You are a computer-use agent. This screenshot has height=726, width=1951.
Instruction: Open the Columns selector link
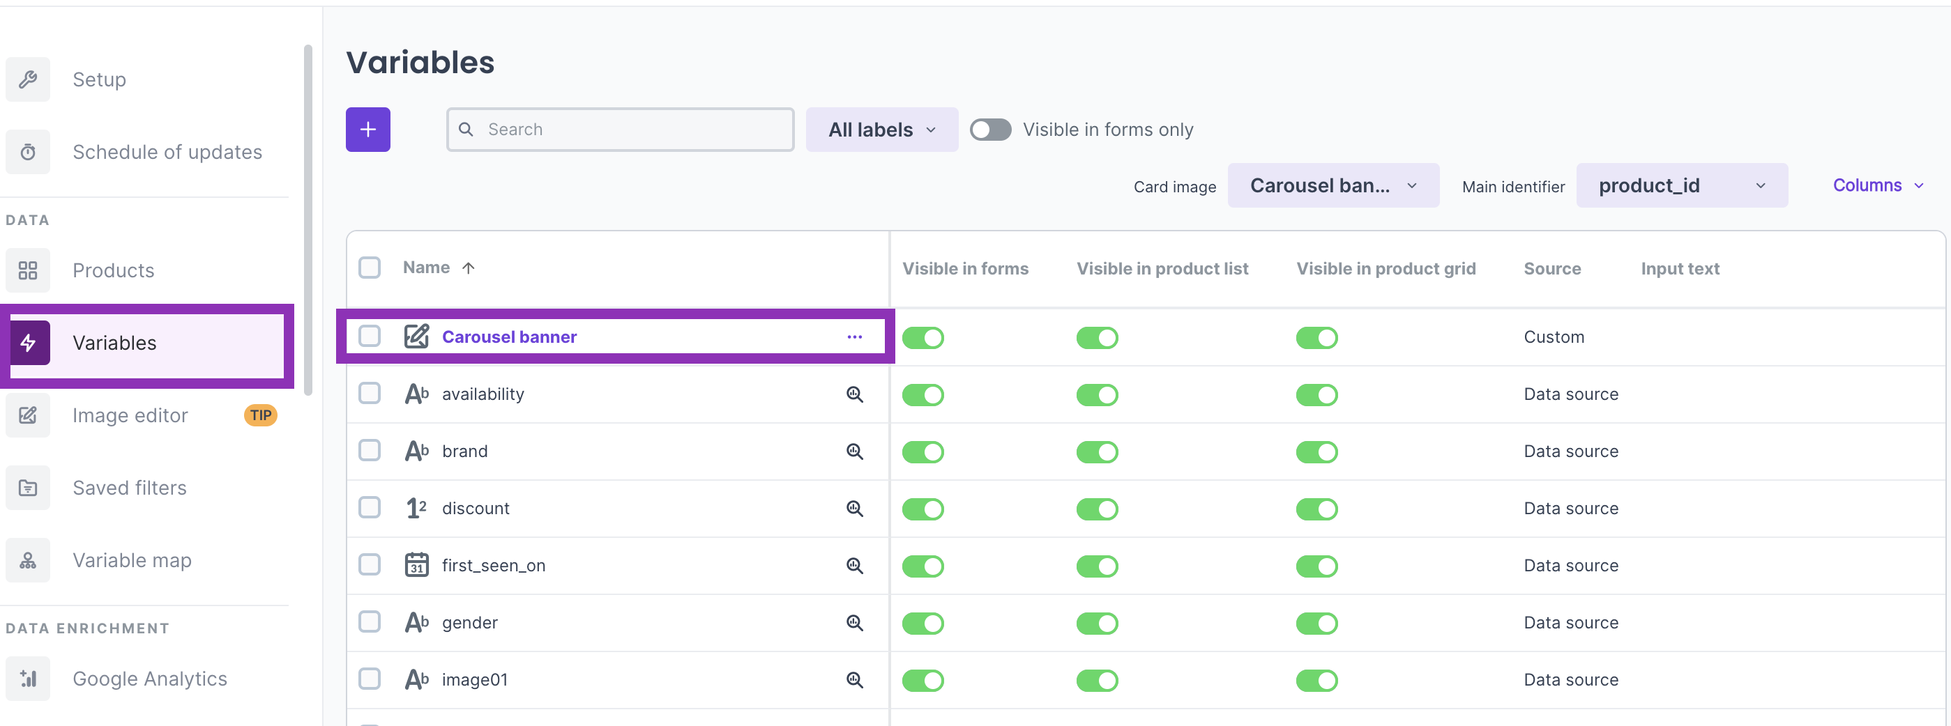click(1877, 185)
